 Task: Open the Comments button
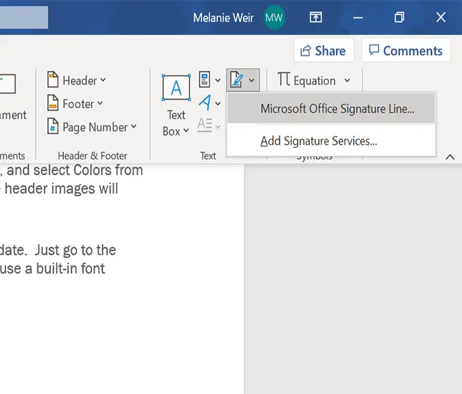pyautogui.click(x=406, y=50)
